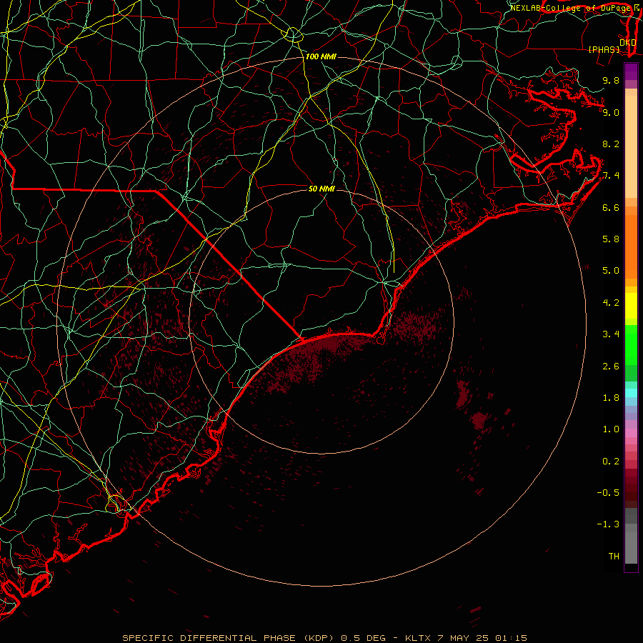Click the 3.4 scale value
This screenshot has height=643, width=643.
pyautogui.click(x=611, y=334)
